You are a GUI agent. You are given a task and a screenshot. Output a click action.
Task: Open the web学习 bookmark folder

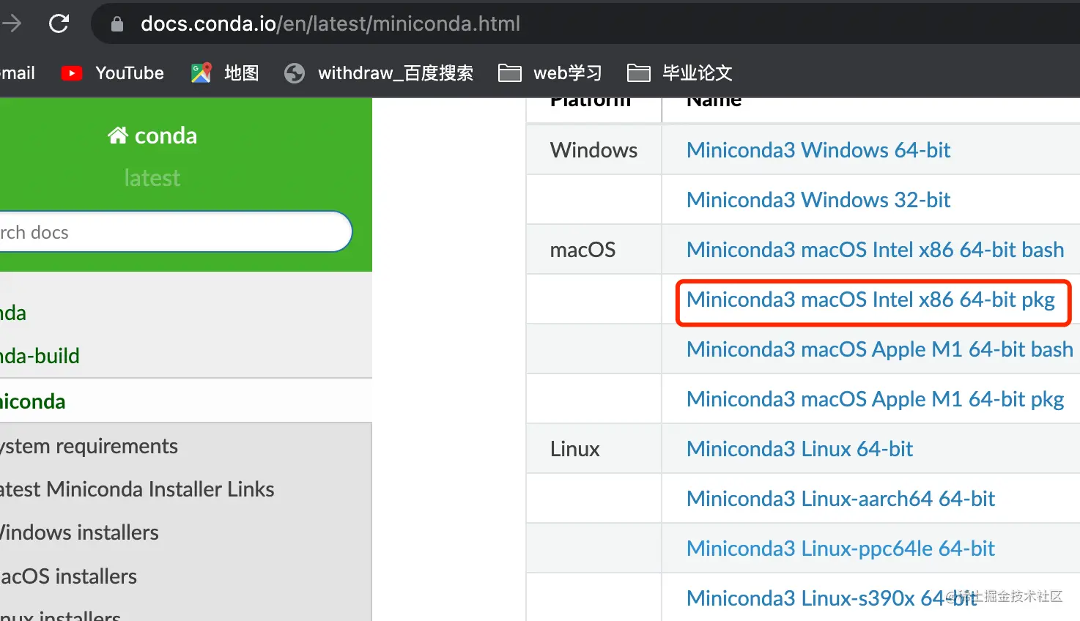[550, 72]
